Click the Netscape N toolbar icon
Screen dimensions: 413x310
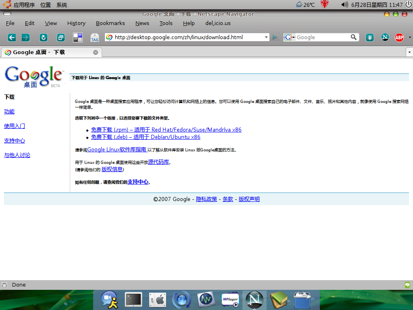(385, 38)
